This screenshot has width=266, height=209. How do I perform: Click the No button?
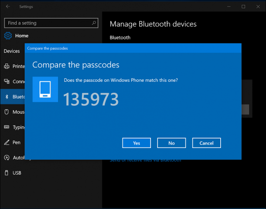171,143
